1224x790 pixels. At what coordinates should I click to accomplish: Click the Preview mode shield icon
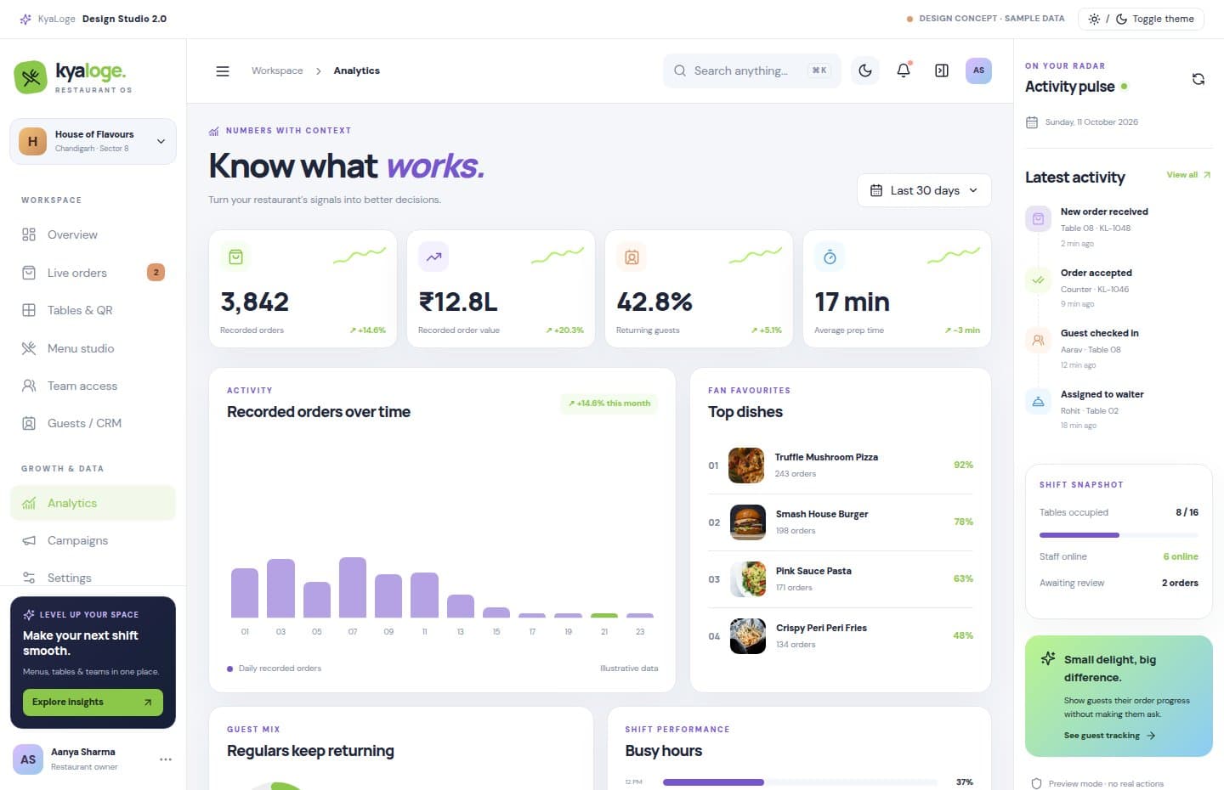click(x=1036, y=784)
